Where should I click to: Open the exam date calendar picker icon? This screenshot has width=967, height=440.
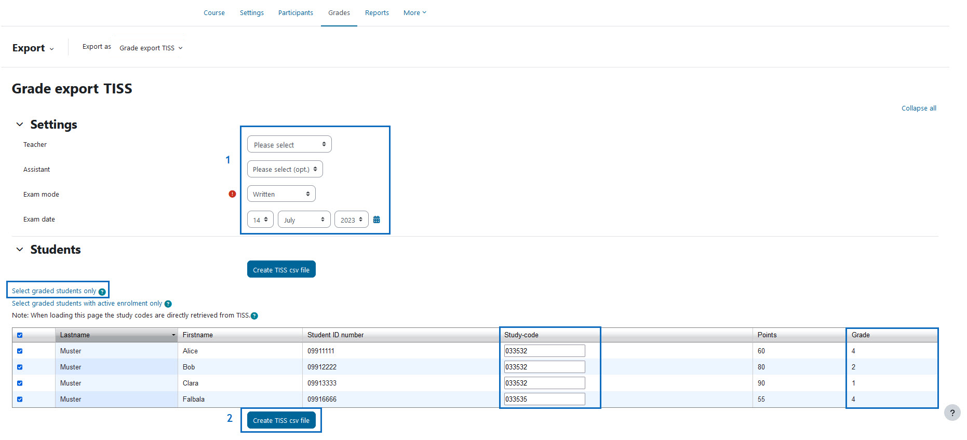[377, 220]
